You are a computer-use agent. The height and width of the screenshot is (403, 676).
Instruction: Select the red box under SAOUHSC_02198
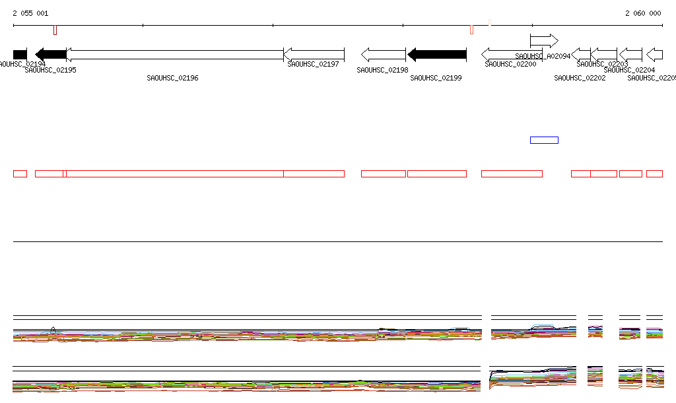pos(384,174)
